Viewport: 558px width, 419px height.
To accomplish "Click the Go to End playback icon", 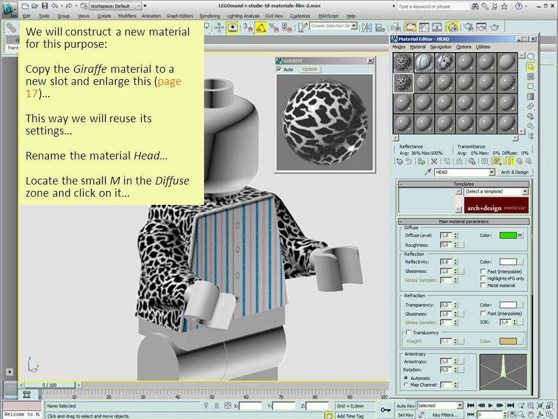I will (510, 406).
